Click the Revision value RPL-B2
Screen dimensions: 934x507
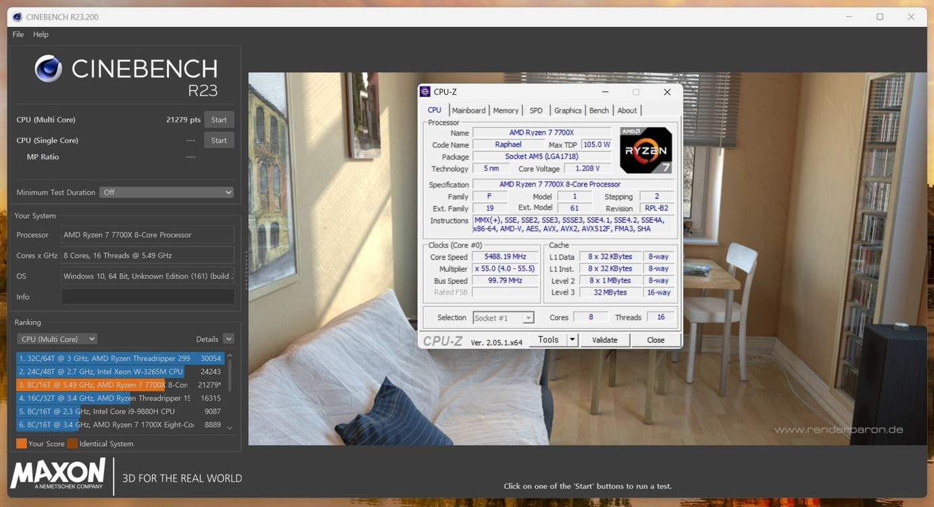tap(656, 208)
